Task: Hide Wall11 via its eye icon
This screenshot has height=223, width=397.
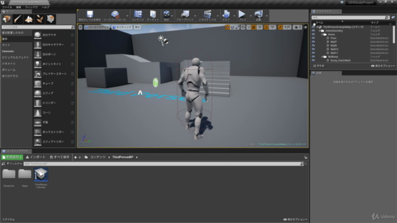Action: click(x=313, y=53)
